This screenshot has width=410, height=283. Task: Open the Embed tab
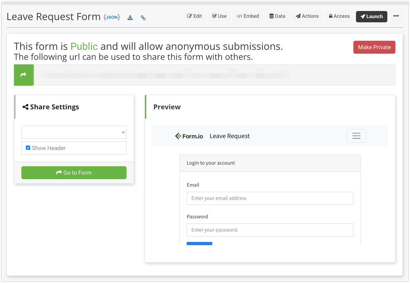point(248,16)
